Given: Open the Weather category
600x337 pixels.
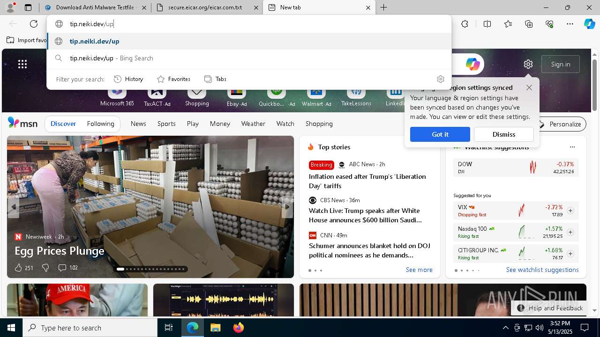Looking at the screenshot, I should pyautogui.click(x=253, y=124).
